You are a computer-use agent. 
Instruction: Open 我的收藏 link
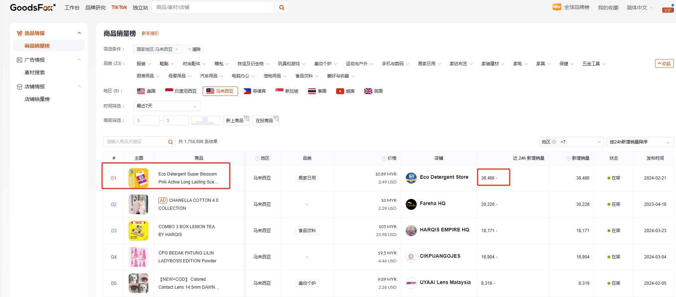[x=608, y=8]
